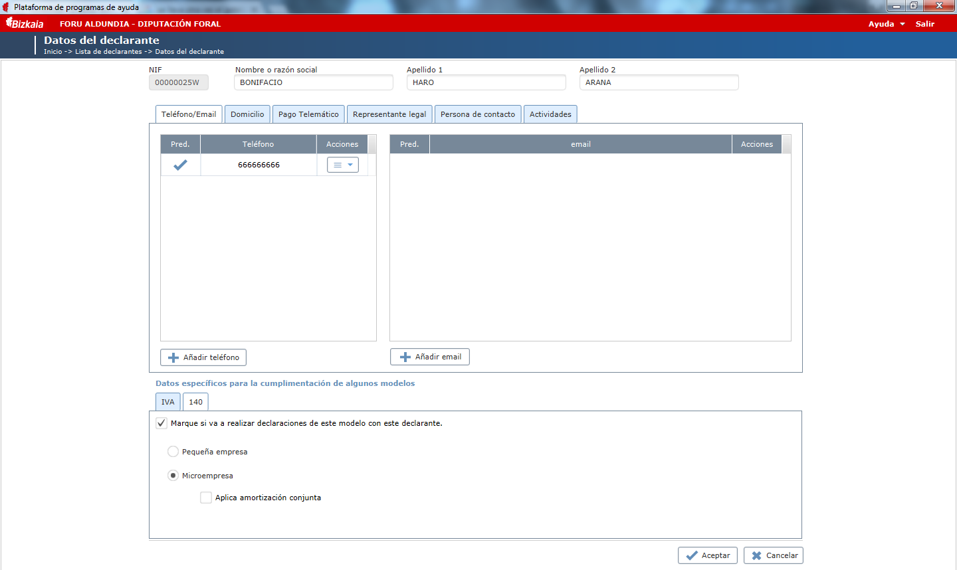
Task: Enable Aplica amortización conjunta checkbox
Action: click(206, 498)
